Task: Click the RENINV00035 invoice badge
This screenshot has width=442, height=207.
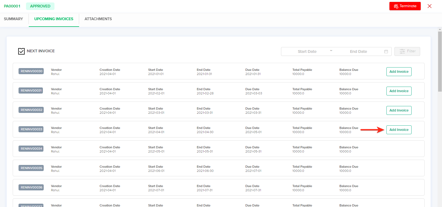Action: pyautogui.click(x=32, y=168)
